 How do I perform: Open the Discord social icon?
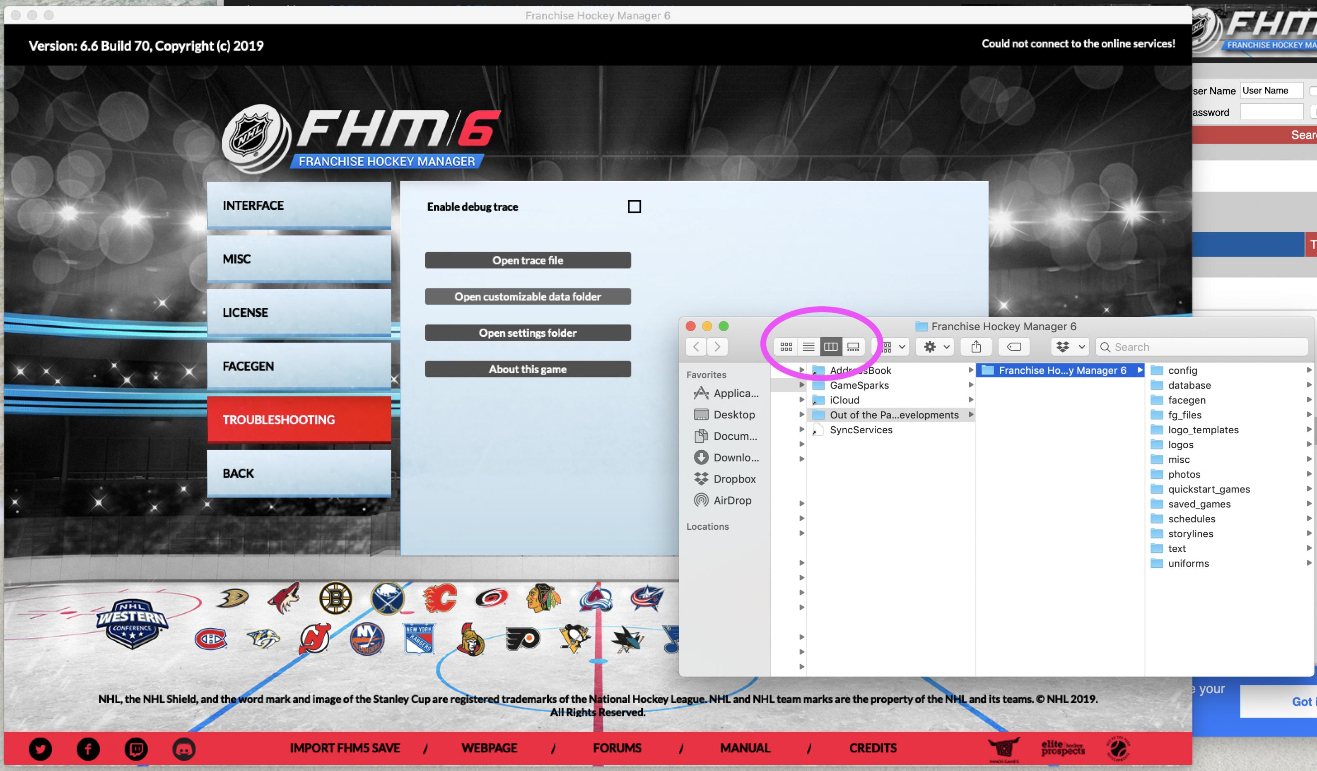coord(184,749)
